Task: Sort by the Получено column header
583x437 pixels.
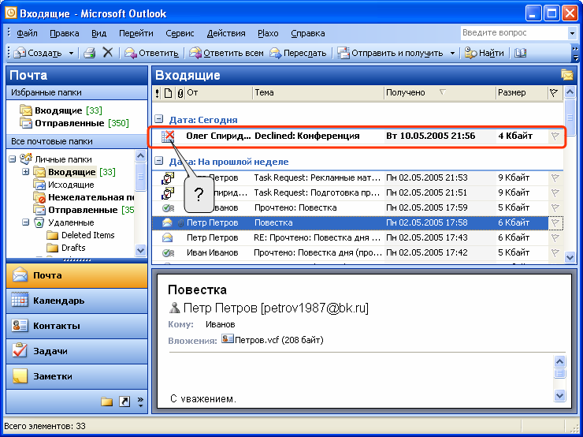Action: point(440,93)
